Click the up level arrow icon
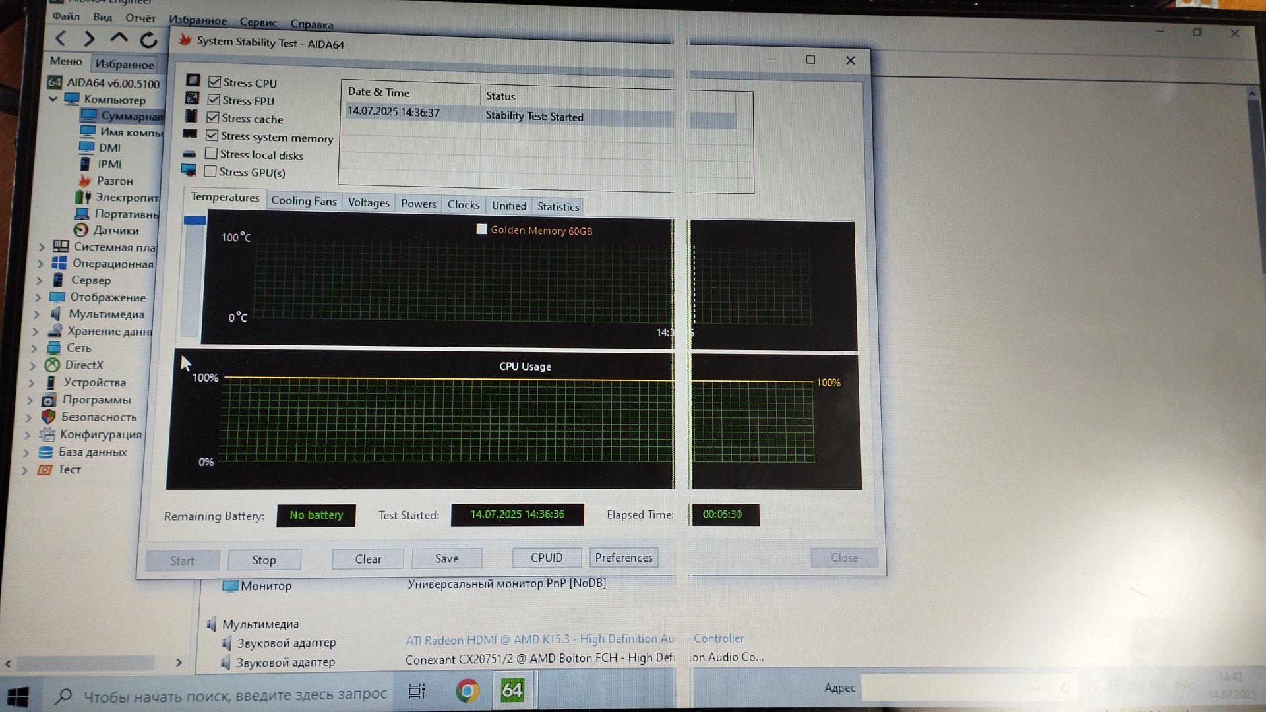Viewport: 1266px width, 712px height. [x=119, y=38]
